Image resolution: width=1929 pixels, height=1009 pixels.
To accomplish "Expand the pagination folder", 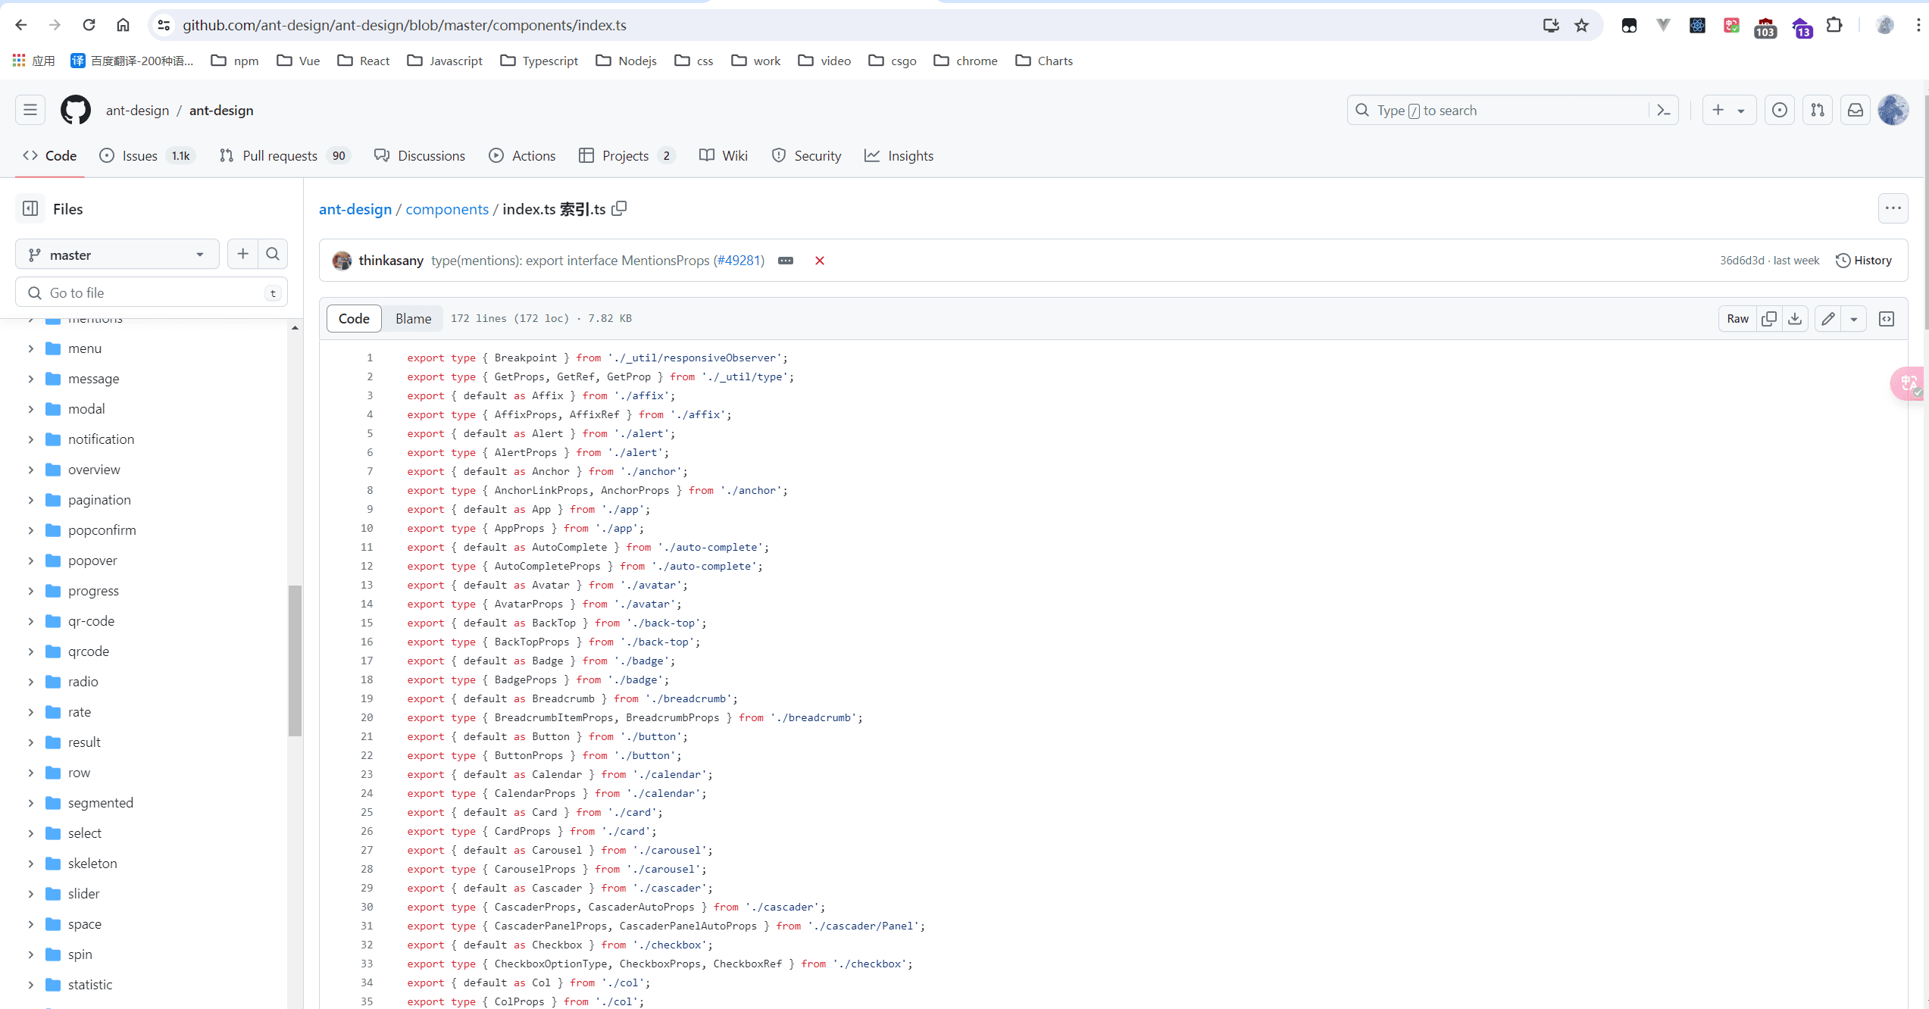I will point(31,500).
